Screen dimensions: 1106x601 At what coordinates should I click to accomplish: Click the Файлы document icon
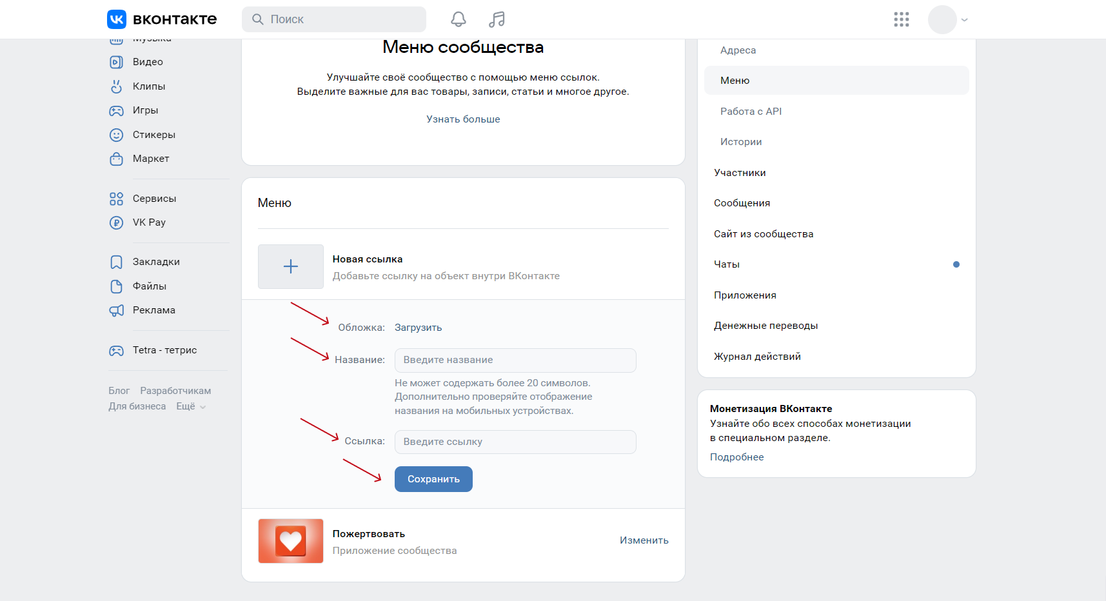pyautogui.click(x=116, y=286)
